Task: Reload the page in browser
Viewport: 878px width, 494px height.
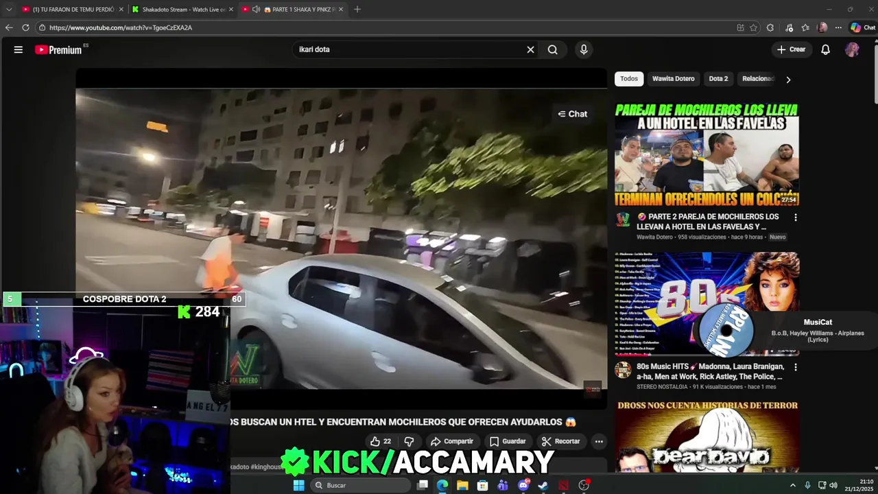Action: (25, 27)
